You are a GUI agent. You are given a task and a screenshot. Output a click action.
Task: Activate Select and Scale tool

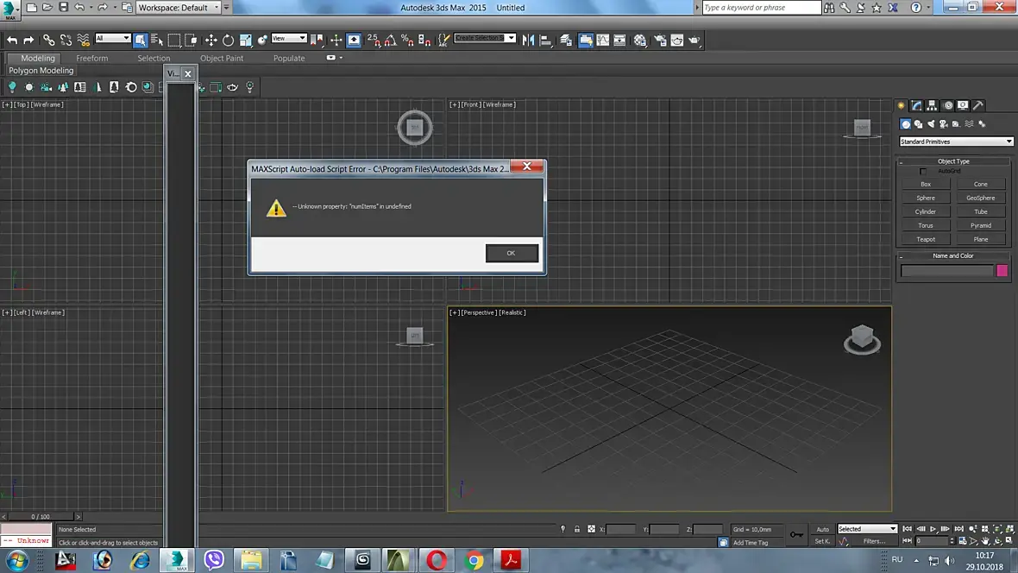coord(245,41)
